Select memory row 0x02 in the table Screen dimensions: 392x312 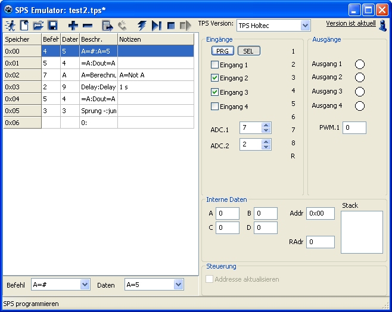coord(21,75)
